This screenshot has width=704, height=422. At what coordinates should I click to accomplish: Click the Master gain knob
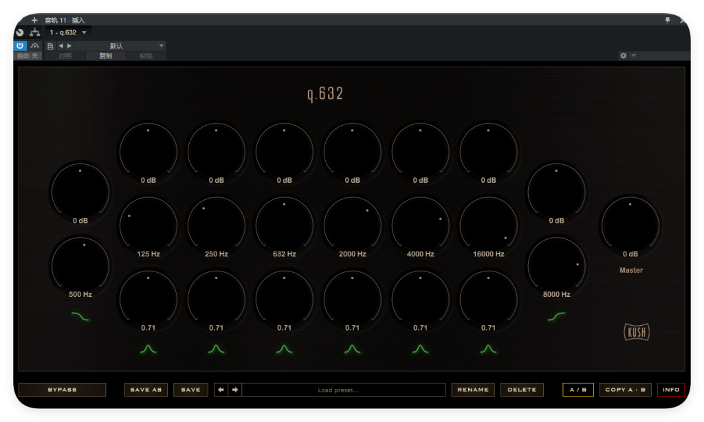(x=630, y=226)
